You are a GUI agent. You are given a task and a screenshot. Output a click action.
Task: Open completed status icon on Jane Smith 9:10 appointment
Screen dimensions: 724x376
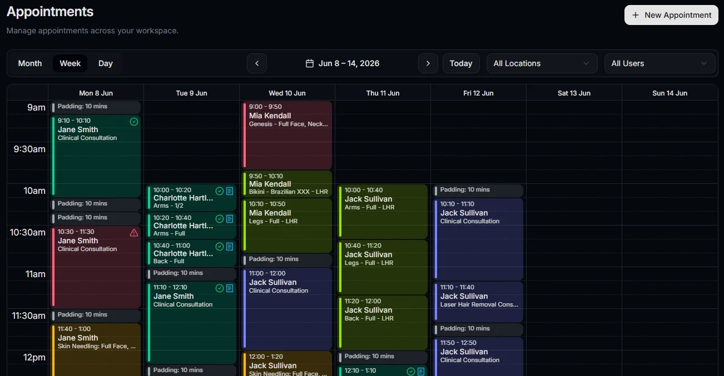(134, 122)
